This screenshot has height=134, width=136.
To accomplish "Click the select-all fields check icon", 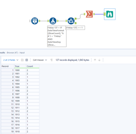I will coord(22,60).
